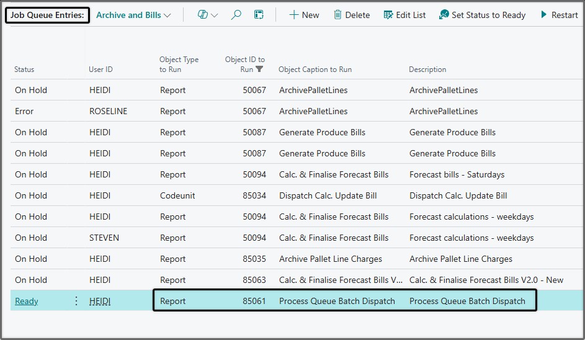Click ArchivePalletLines caption in ROSELINE row

(313, 111)
